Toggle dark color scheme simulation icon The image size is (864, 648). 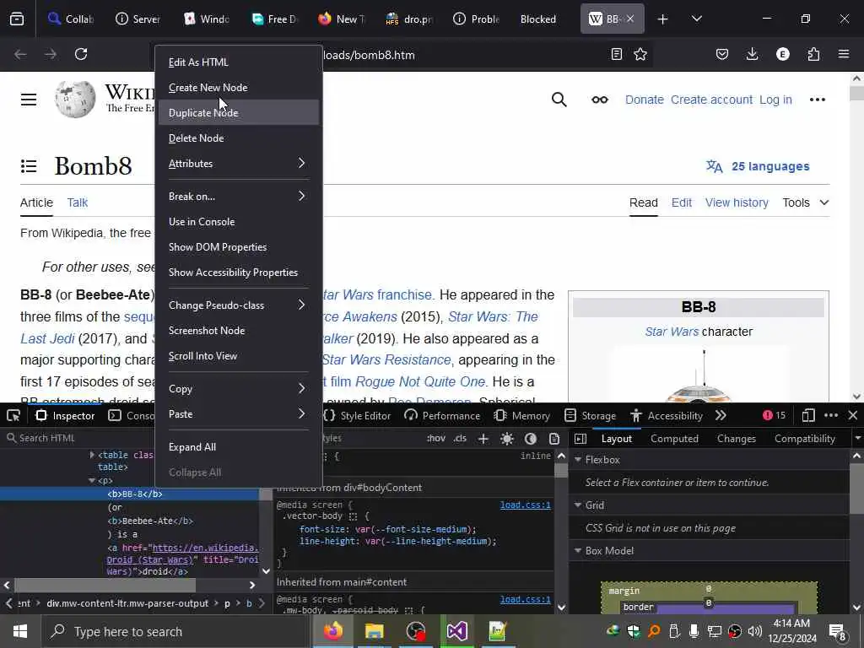click(x=531, y=439)
